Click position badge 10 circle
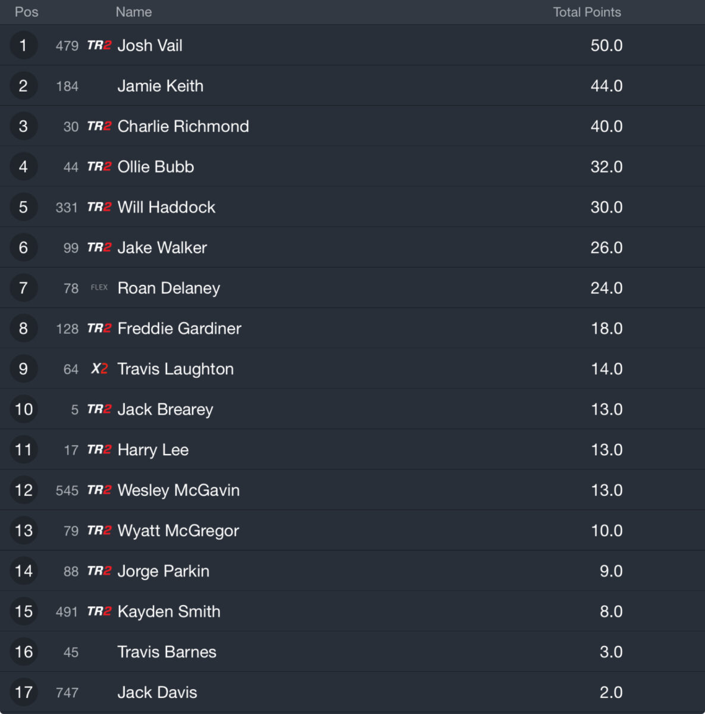Image resolution: width=705 pixels, height=714 pixels. pyautogui.click(x=23, y=409)
